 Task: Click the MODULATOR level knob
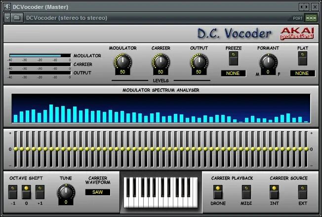(x=122, y=62)
